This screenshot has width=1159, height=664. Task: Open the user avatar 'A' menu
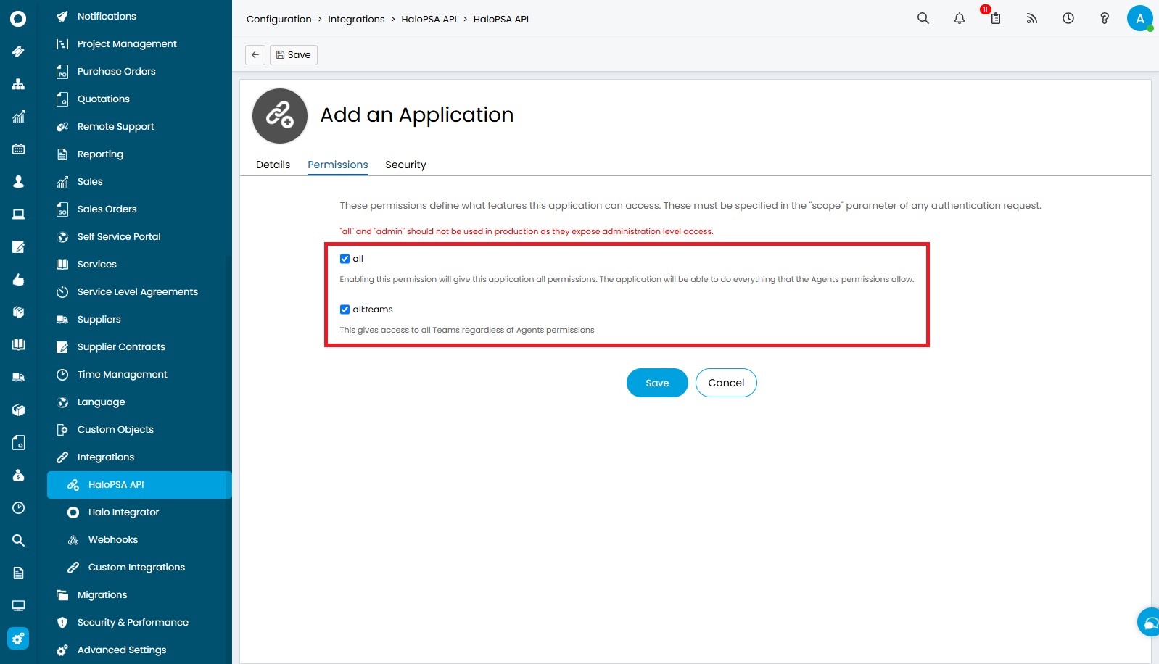1139,19
